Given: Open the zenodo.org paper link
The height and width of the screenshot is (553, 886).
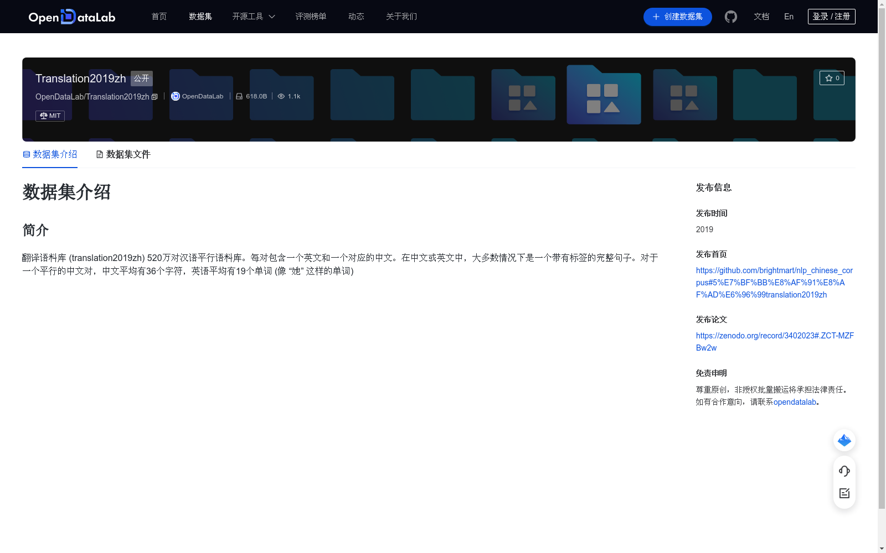Looking at the screenshot, I should point(775,342).
